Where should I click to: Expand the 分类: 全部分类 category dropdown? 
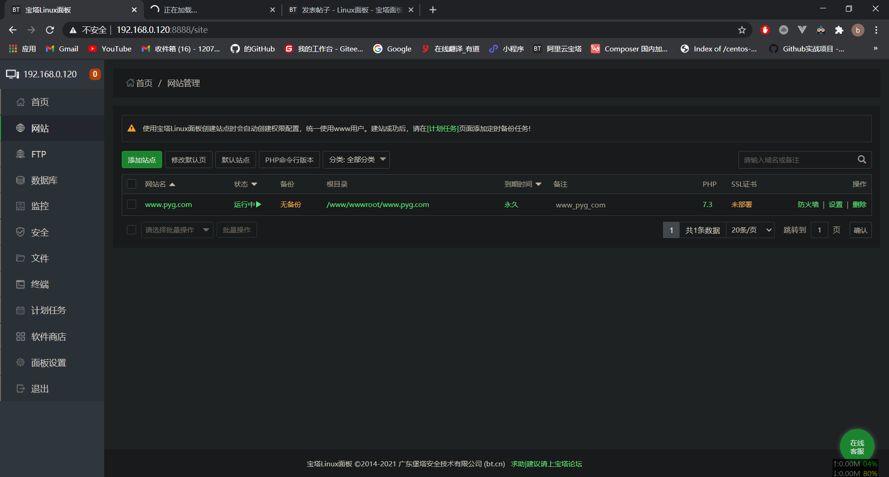click(x=356, y=160)
